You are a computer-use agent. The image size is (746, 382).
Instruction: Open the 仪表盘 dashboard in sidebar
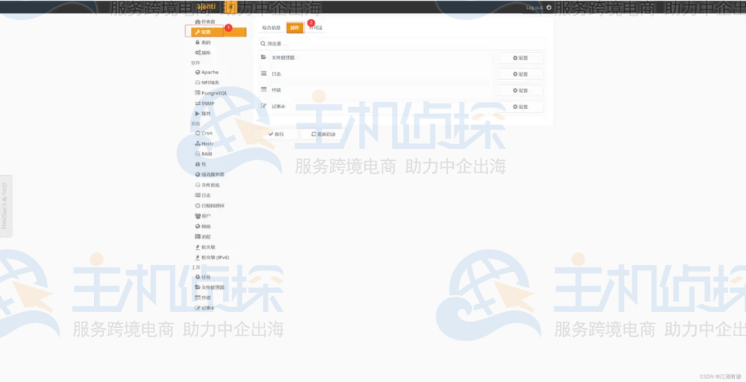[205, 22]
